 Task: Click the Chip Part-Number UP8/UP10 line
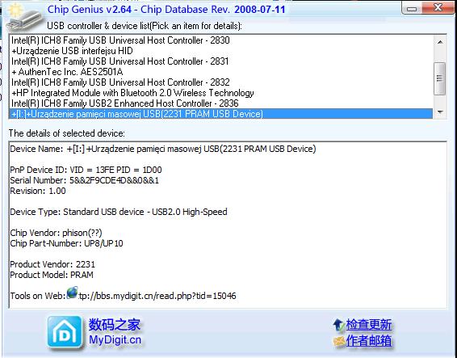pos(66,243)
